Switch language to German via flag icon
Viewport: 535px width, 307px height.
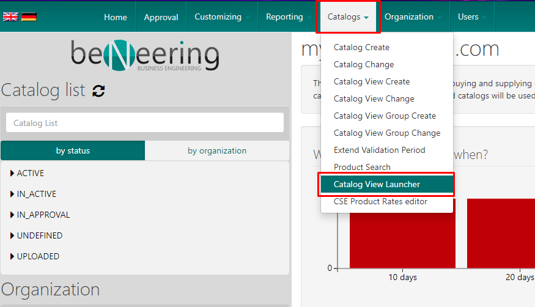[29, 17]
